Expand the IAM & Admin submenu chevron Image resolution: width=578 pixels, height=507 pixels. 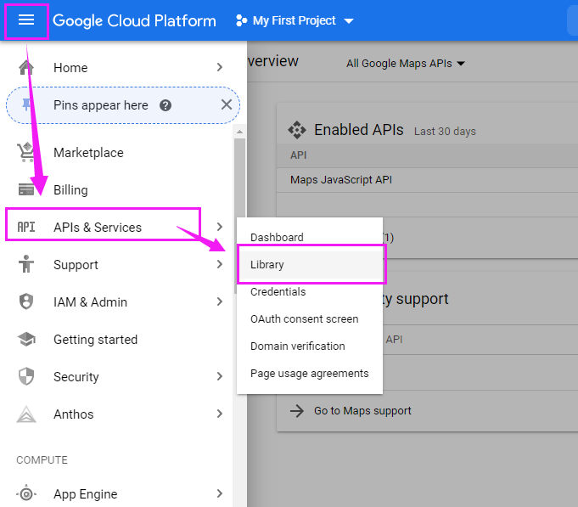220,301
